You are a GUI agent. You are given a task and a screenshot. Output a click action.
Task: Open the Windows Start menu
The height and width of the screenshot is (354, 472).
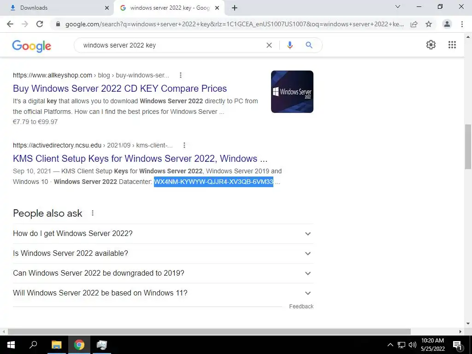11,345
